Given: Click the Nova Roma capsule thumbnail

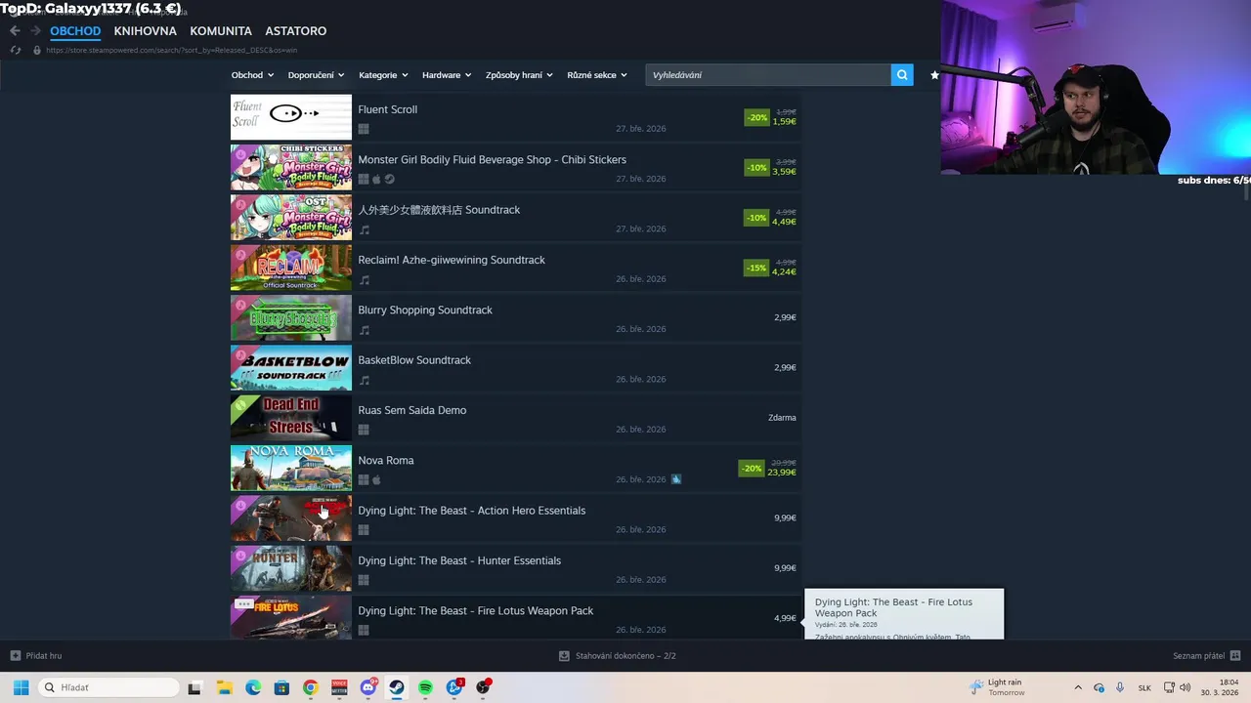Looking at the screenshot, I should 291,468.
